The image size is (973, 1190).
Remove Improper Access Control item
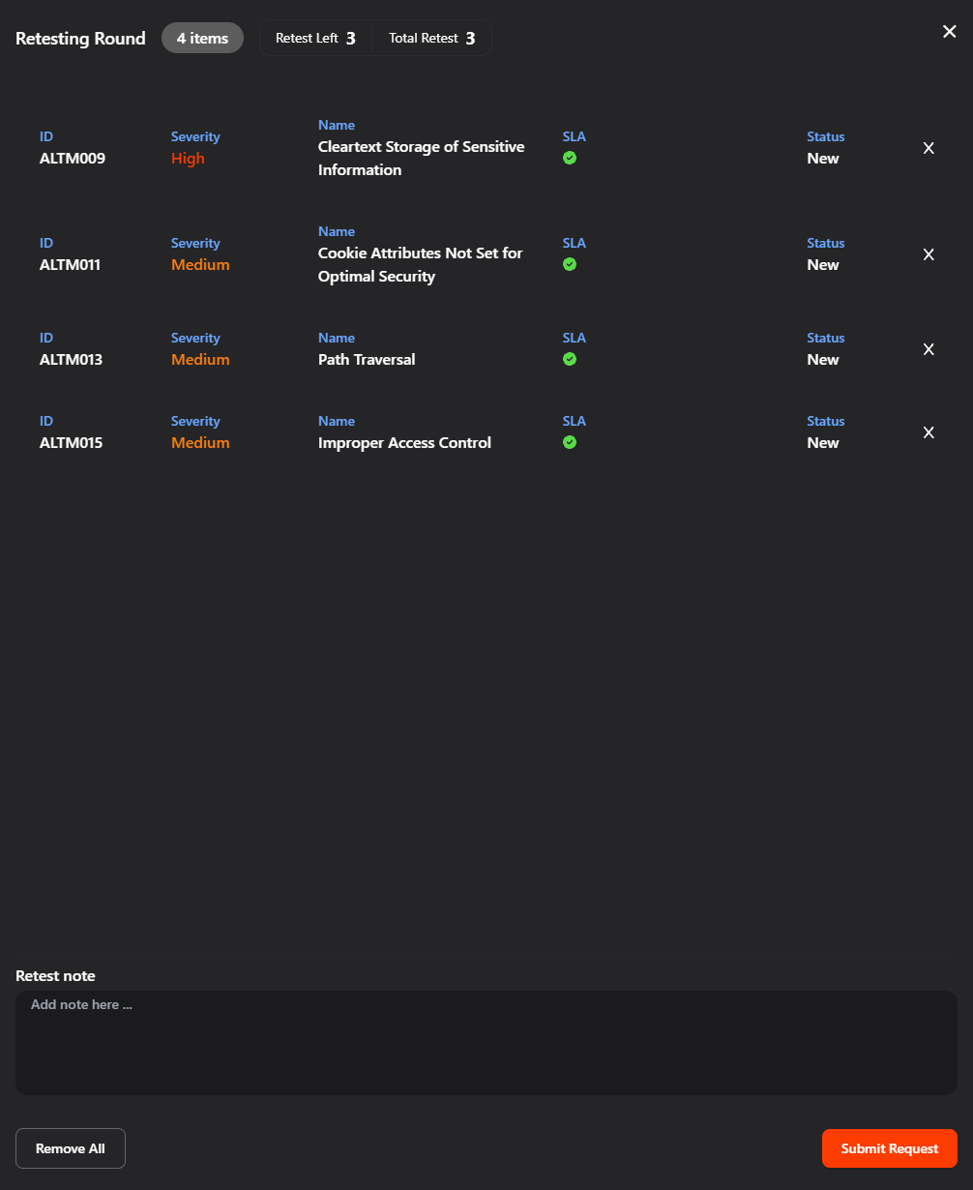click(929, 432)
